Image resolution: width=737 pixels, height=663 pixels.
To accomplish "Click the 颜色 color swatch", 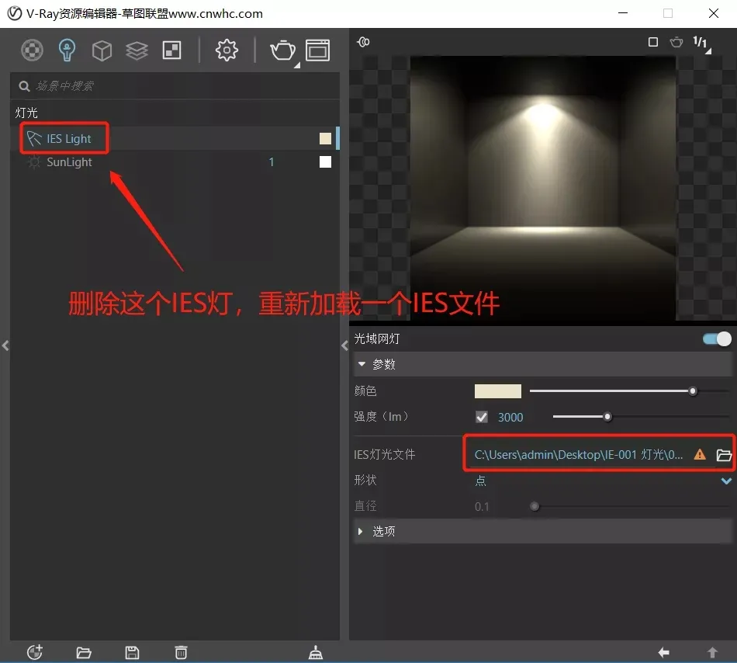I will pyautogui.click(x=498, y=391).
